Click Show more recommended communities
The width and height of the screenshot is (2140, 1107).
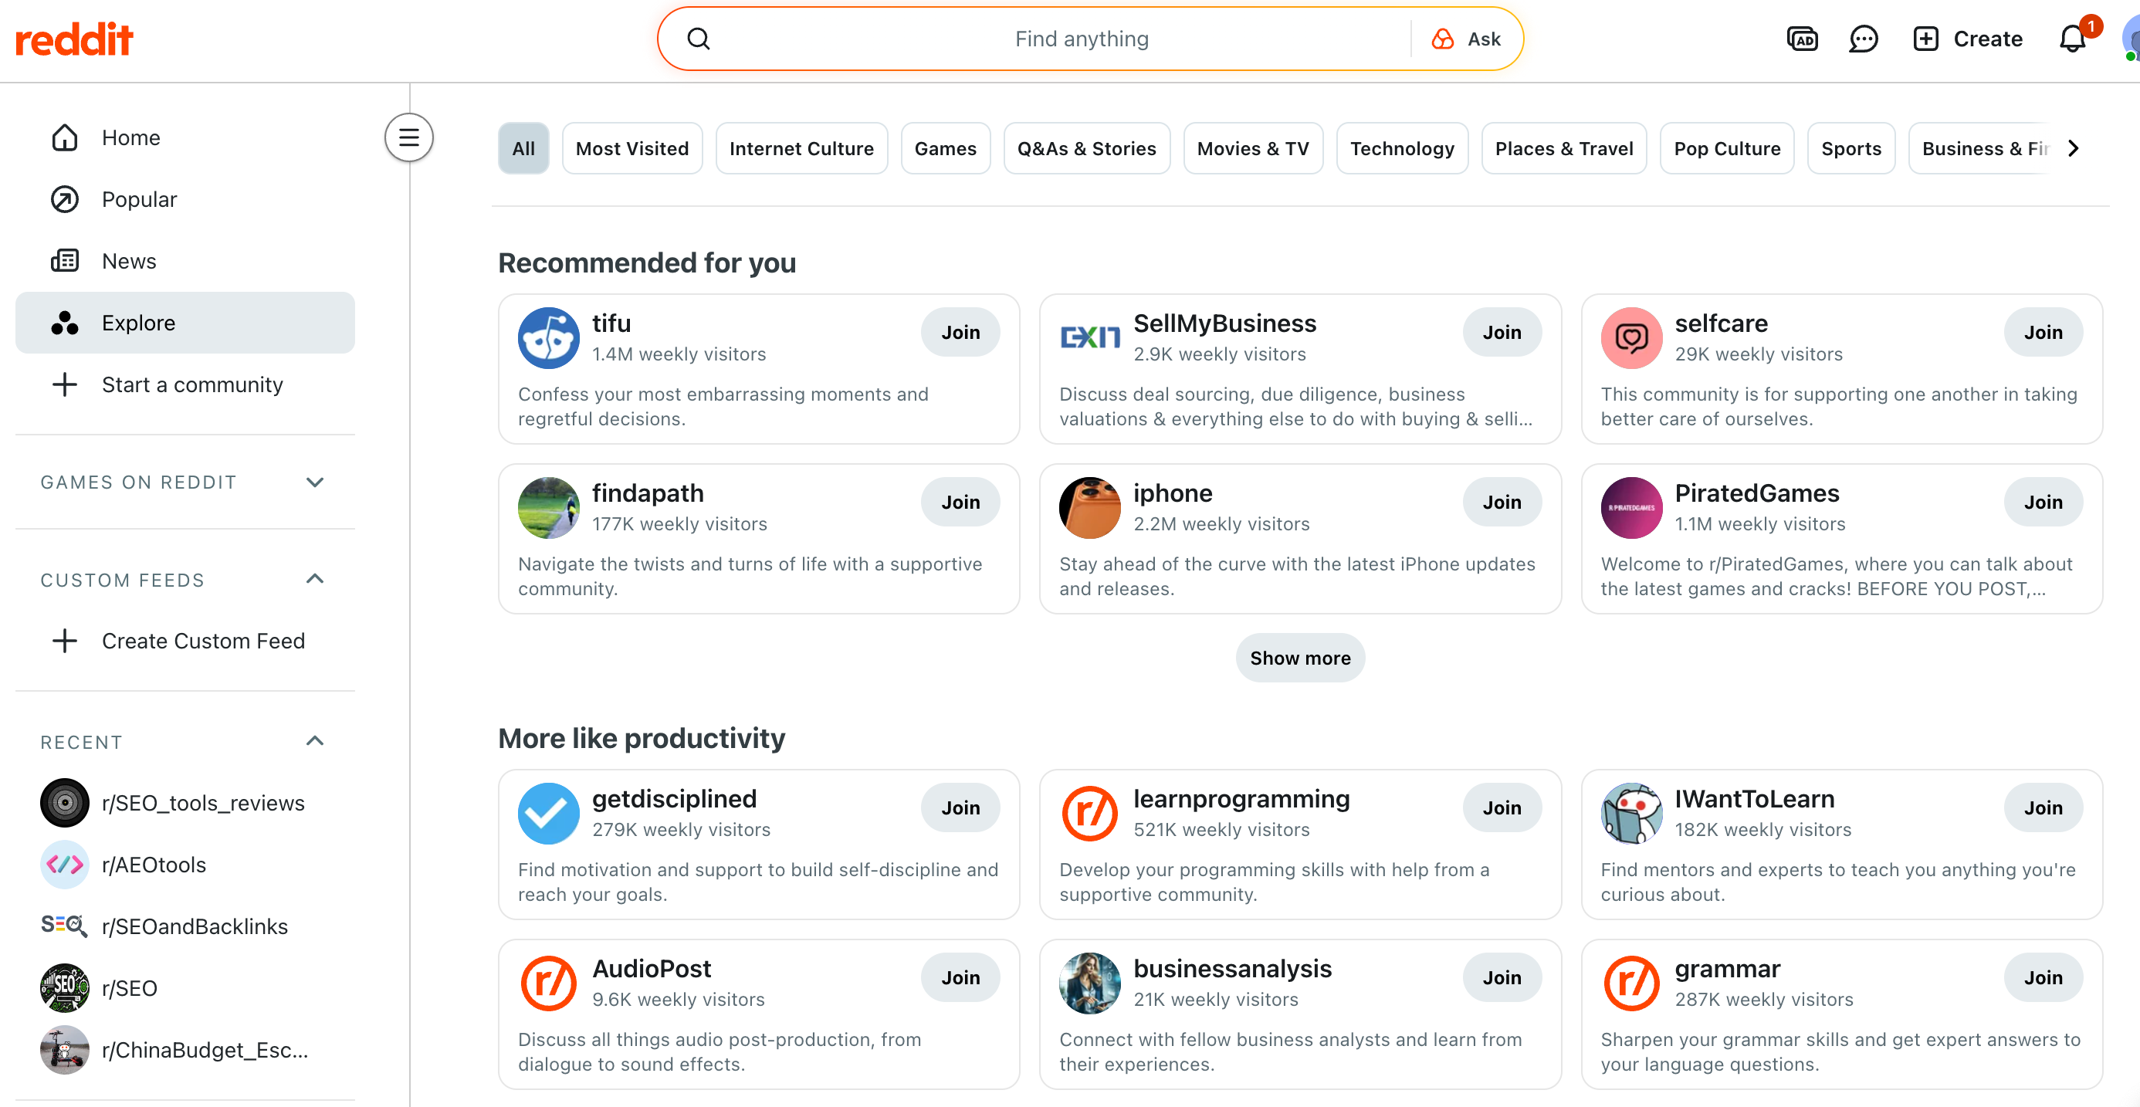click(1300, 658)
